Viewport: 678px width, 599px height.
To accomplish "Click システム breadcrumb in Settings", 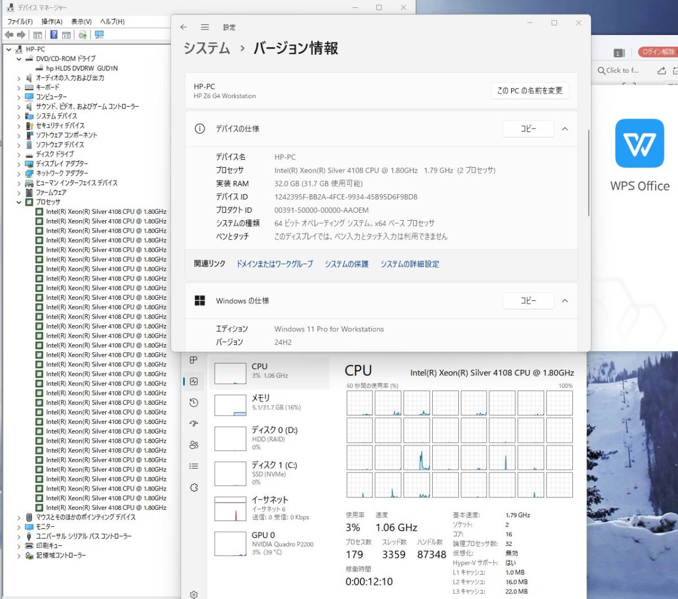I will coord(207,48).
